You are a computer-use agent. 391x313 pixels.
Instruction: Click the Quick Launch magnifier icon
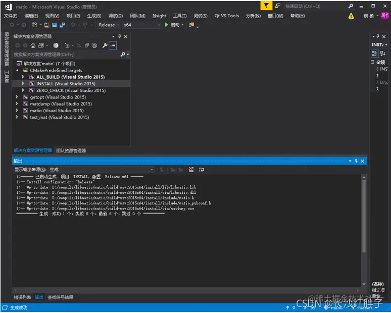[x=351, y=6]
